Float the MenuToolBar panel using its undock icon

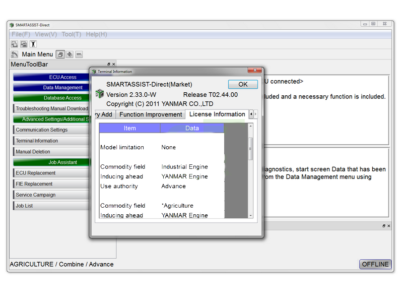click(109, 65)
